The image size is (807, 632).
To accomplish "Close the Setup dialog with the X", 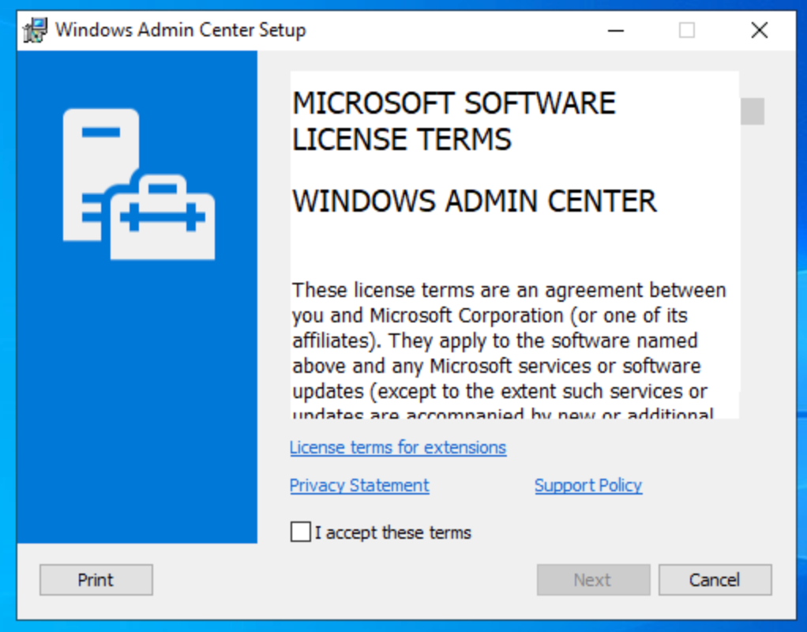I will point(759,31).
